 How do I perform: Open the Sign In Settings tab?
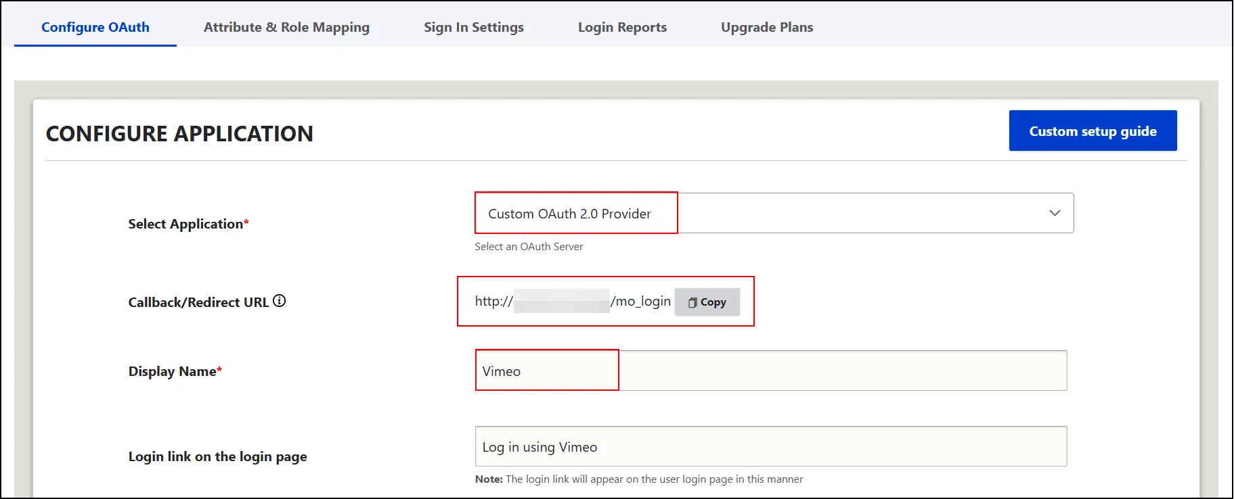(474, 27)
